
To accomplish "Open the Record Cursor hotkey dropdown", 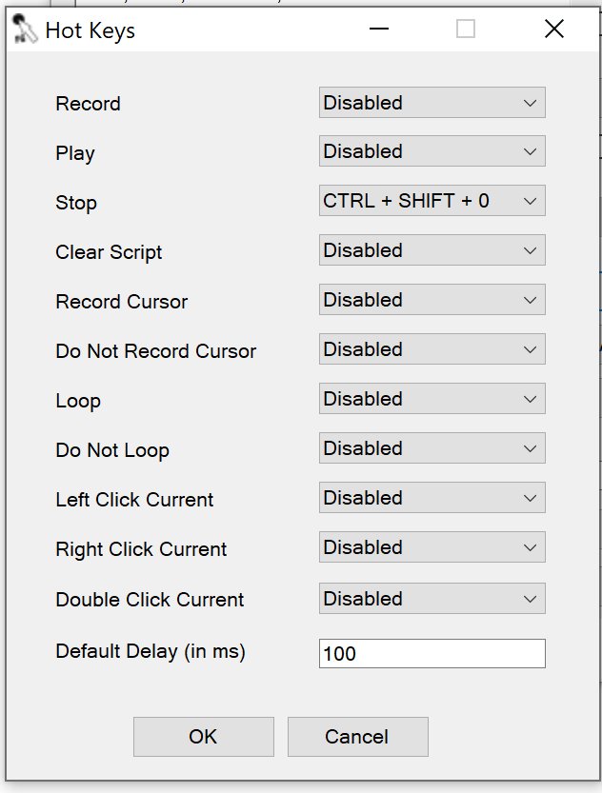I will pyautogui.click(x=431, y=300).
